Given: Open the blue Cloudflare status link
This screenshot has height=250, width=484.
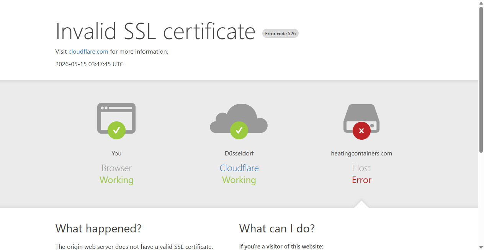Looking at the screenshot, I should tap(239, 168).
